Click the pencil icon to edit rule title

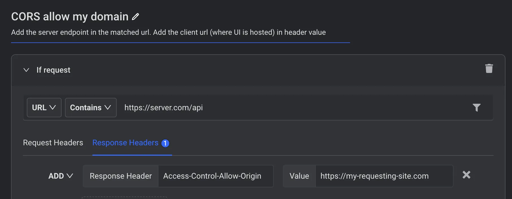(x=136, y=17)
